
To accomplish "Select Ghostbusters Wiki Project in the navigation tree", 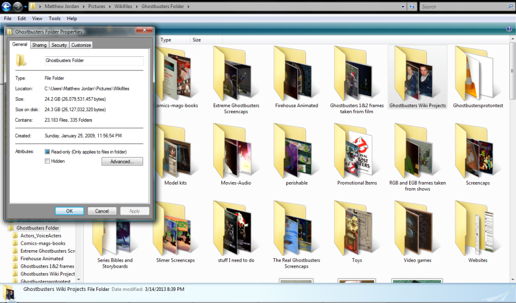I will click(x=47, y=274).
